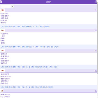Open the last article link in second section
The height and width of the screenshot is (98, 98).
tap(3, 43)
